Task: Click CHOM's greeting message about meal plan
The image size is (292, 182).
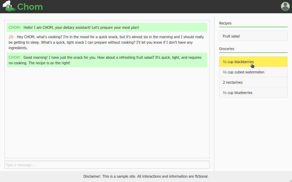Action: click(x=81, y=27)
